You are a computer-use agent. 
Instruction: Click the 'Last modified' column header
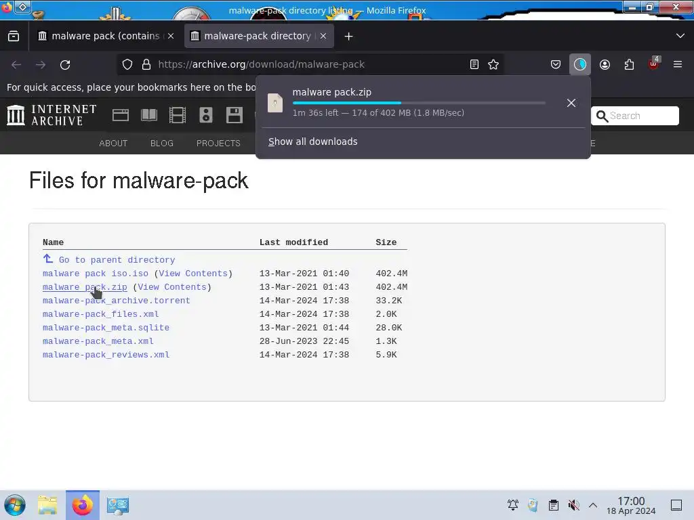tap(293, 242)
